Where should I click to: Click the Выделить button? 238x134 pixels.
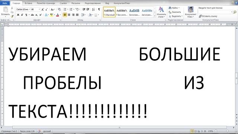(176, 16)
